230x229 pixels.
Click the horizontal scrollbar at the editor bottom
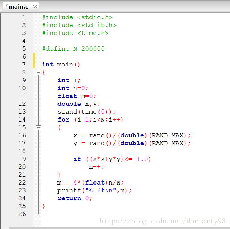click(x=120, y=228)
